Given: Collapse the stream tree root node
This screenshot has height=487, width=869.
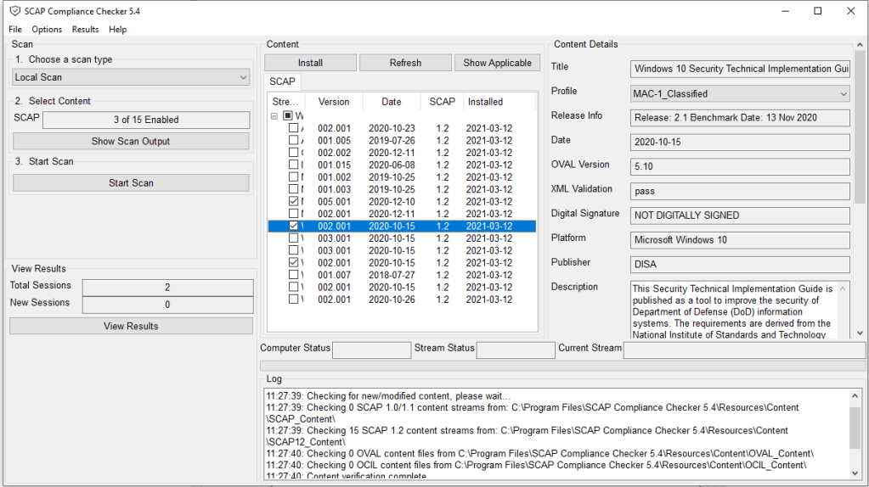Looking at the screenshot, I should click(x=274, y=115).
